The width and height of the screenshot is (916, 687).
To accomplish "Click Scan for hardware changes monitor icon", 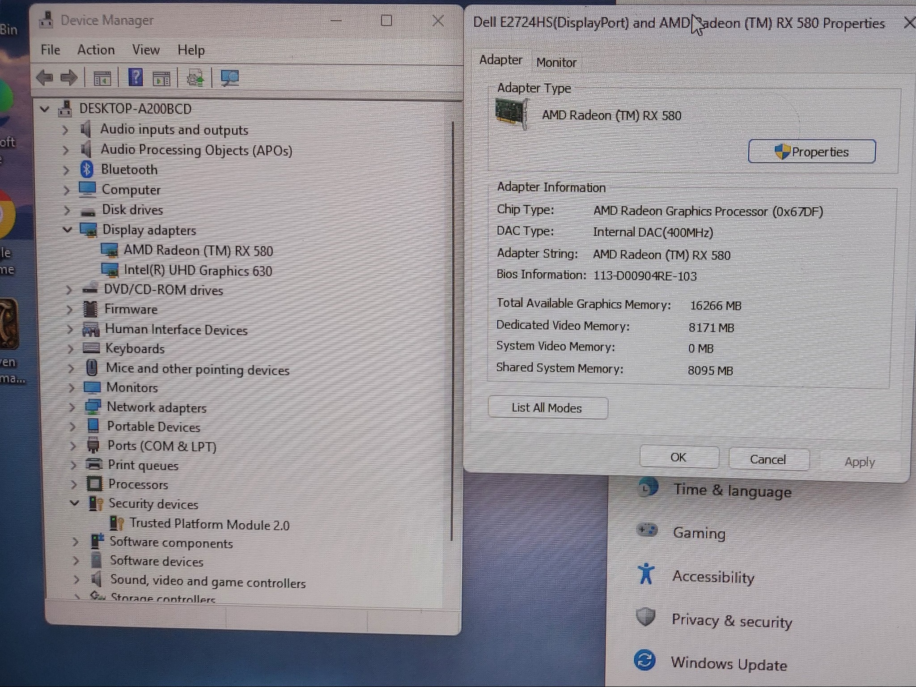I will point(230,79).
